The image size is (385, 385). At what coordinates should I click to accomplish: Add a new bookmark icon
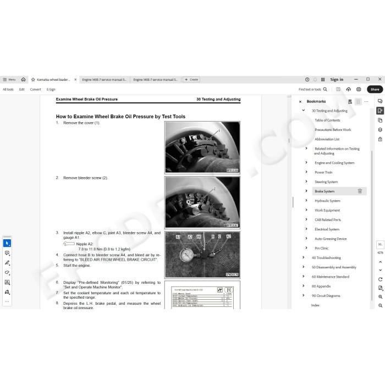[x=350, y=101]
